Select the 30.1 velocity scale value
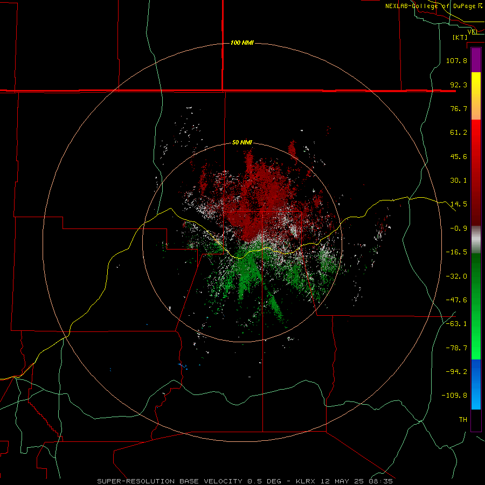 pyautogui.click(x=459, y=181)
